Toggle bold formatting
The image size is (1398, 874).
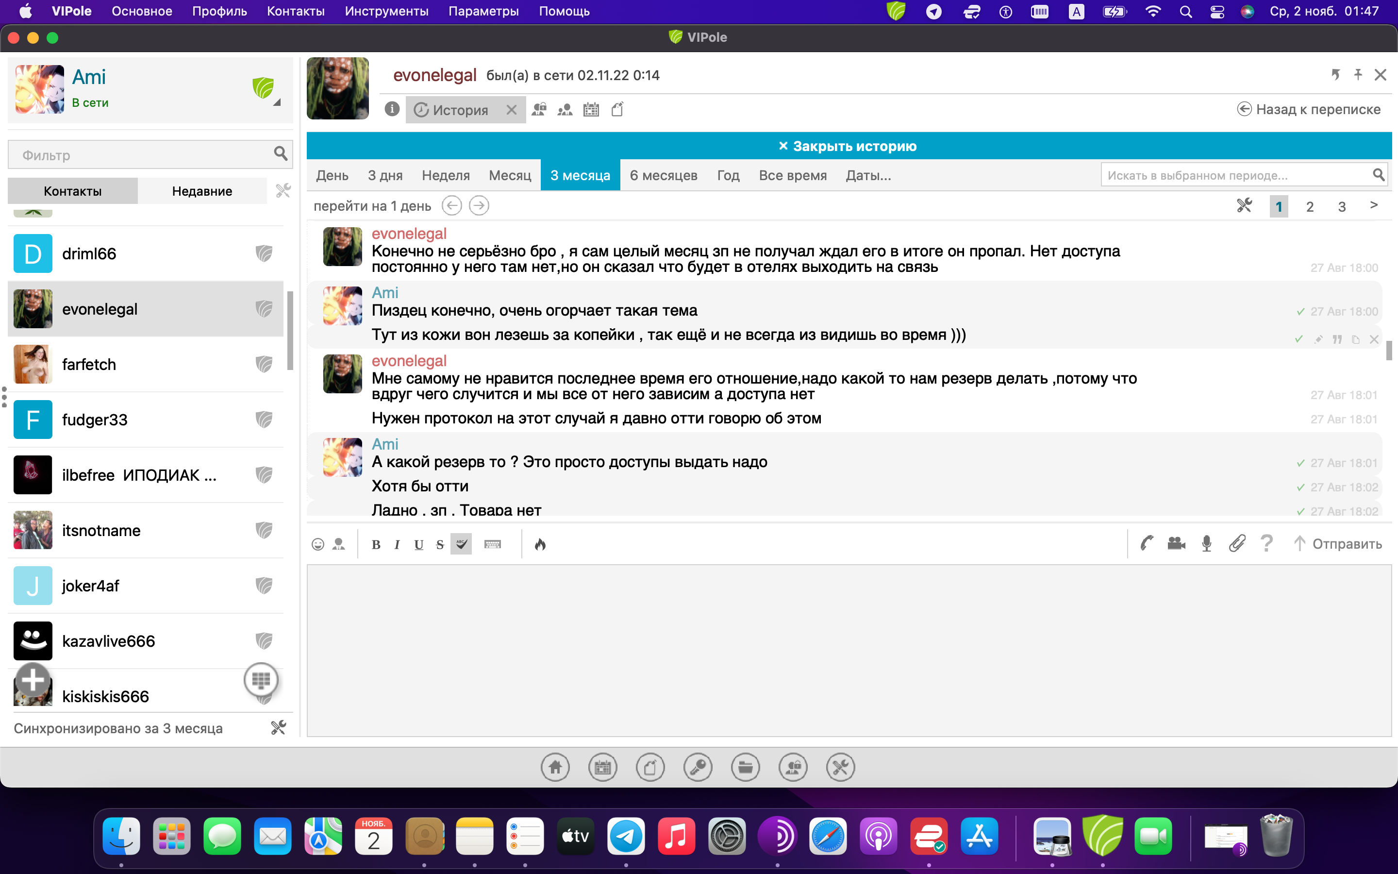click(376, 544)
